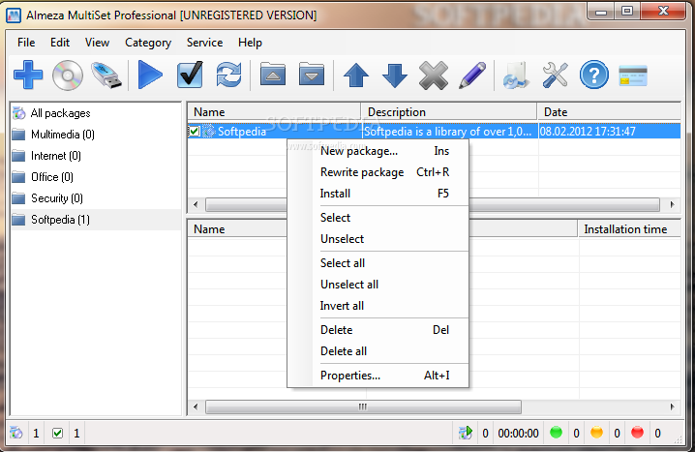Click the blue plus New package icon
Viewport: 695px width, 452px height.
point(28,75)
